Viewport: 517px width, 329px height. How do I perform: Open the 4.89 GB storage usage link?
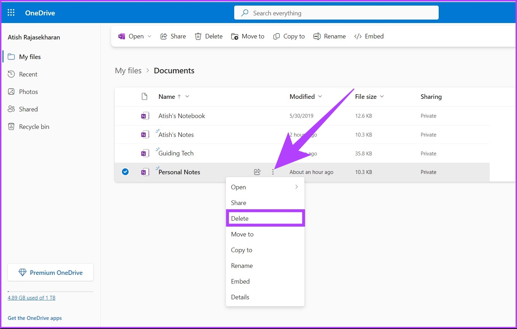point(31,298)
